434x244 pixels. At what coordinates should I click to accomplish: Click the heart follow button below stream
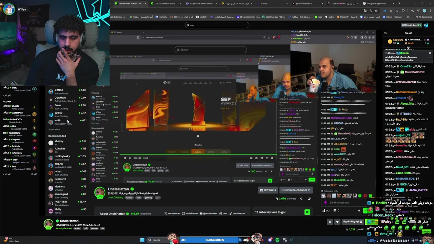click(x=337, y=222)
